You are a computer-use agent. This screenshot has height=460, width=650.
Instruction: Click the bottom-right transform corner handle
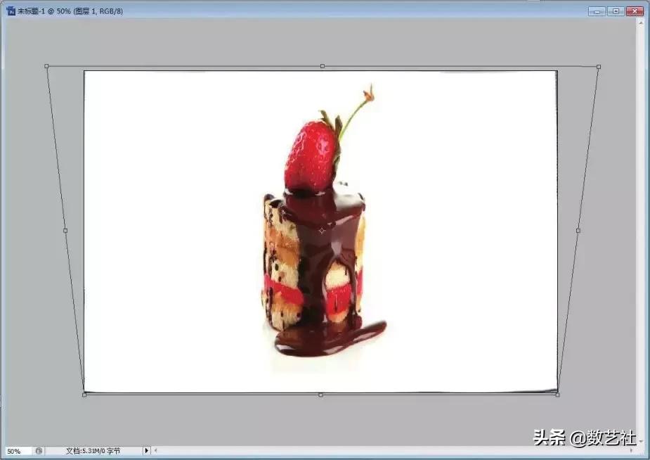(557, 395)
